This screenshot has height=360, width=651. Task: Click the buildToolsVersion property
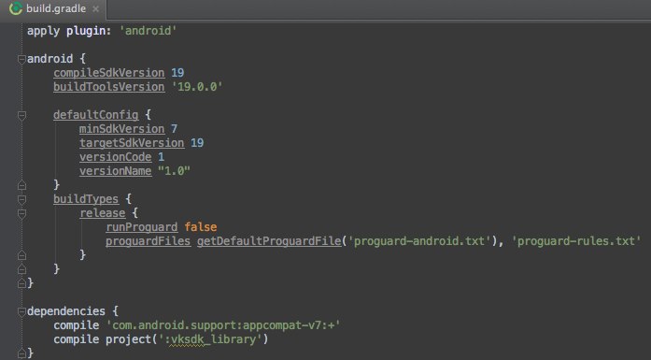coord(108,87)
